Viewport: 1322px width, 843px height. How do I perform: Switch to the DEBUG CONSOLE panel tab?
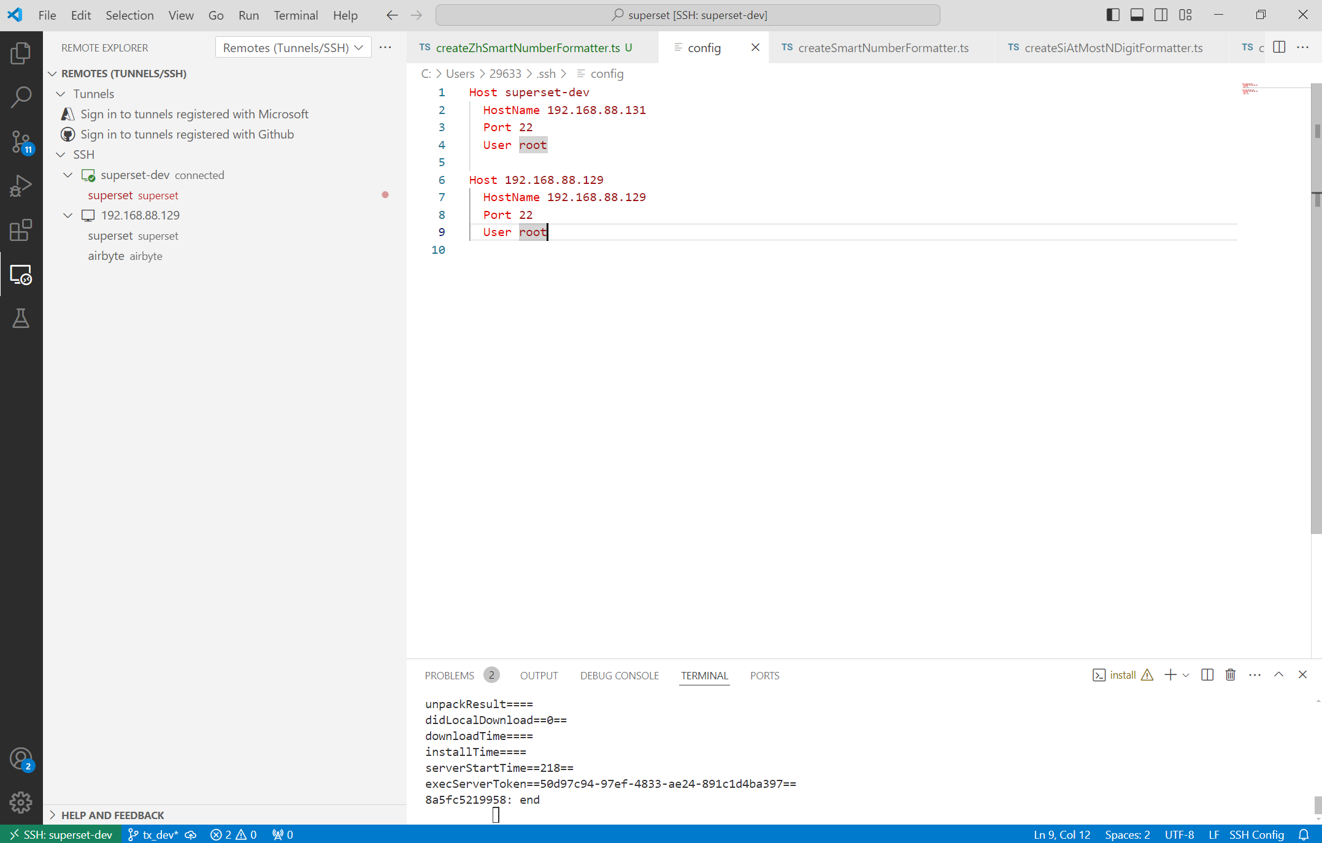[620, 675]
